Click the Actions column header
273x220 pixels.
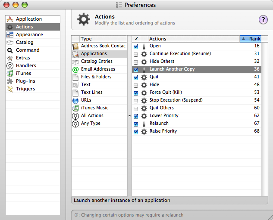click(190, 39)
